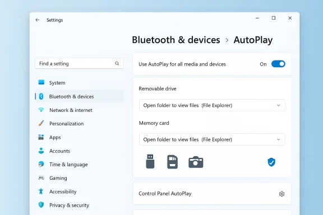Open Network & internet settings
Image resolution: width=323 pixels, height=215 pixels.
79,110
